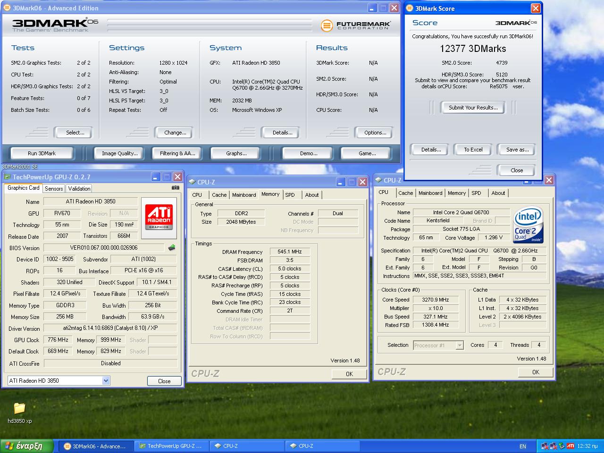Click the 12377 3DMarks score text
This screenshot has height=453, width=604.
[x=473, y=49]
